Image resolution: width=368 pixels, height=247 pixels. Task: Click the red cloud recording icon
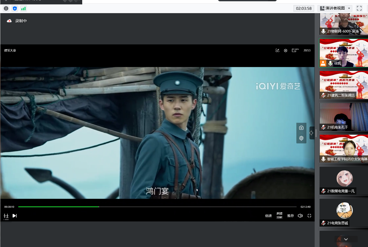click(9, 21)
